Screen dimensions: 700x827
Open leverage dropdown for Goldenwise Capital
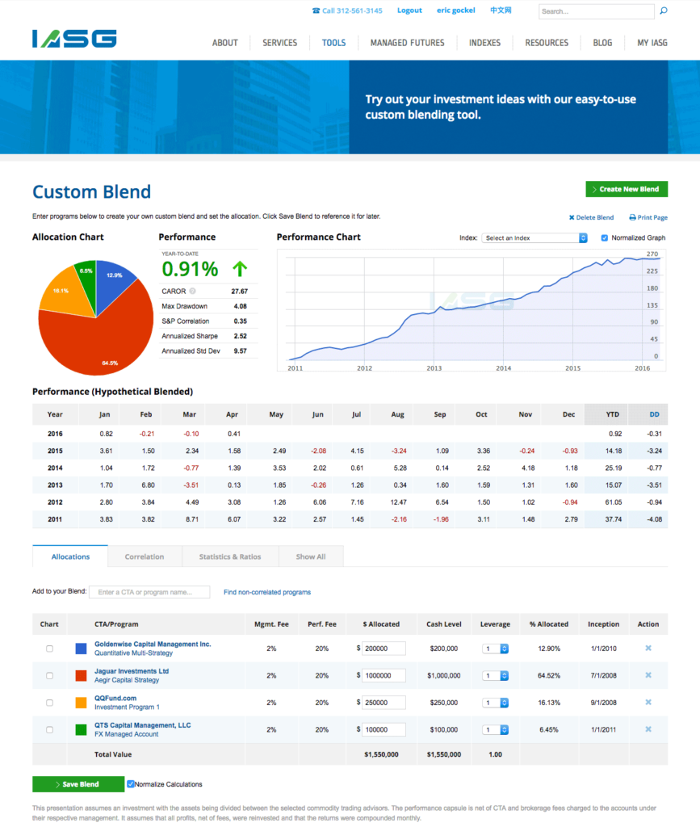tap(496, 649)
